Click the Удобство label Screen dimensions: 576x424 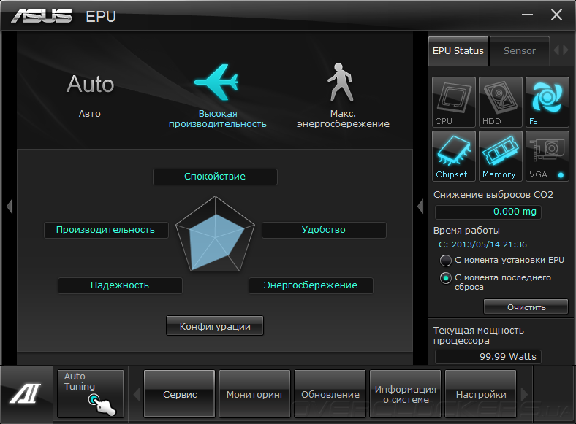324,230
